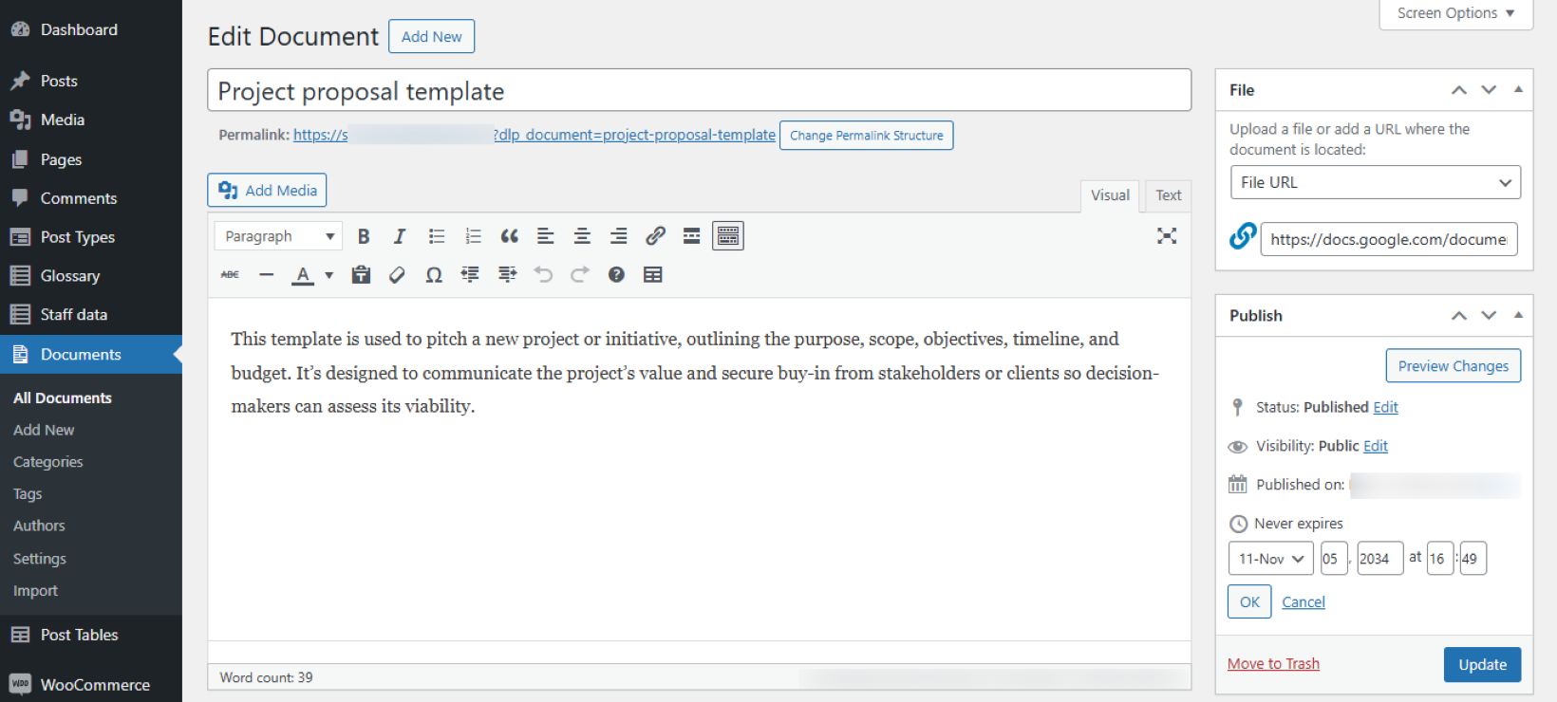
Task: Open the special character picker
Action: tap(434, 275)
